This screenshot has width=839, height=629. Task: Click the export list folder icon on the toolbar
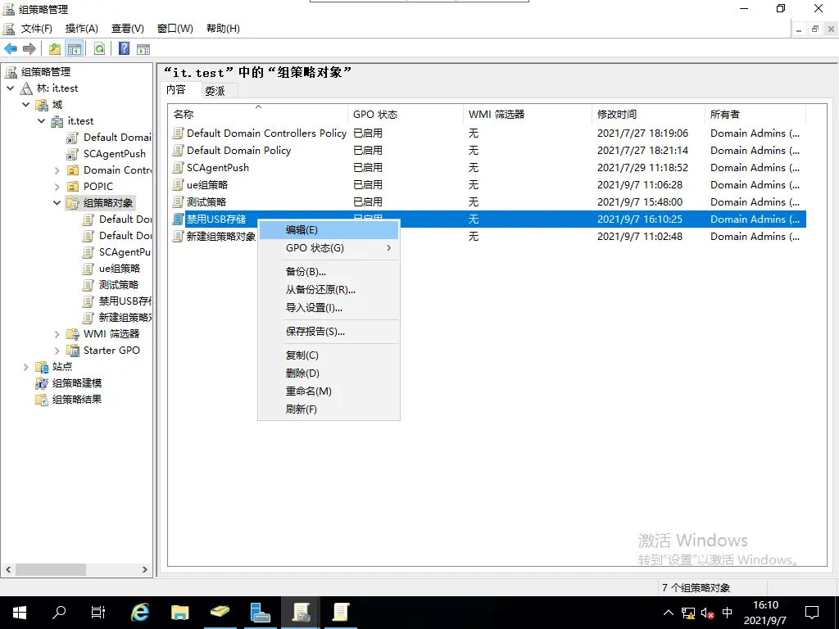coord(53,48)
